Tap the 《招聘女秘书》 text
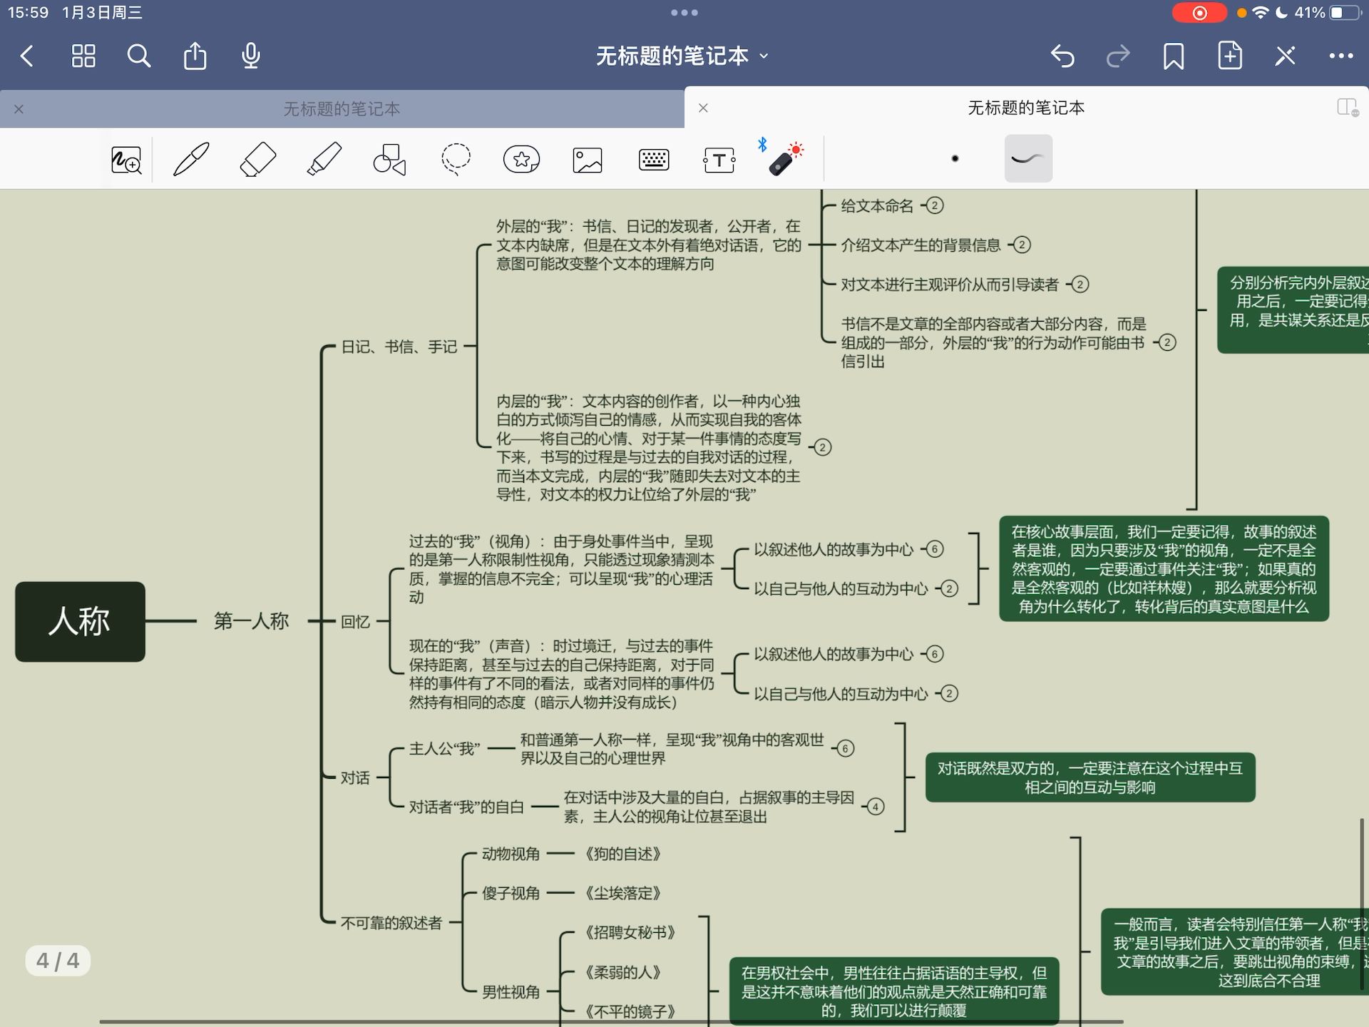The height and width of the screenshot is (1027, 1369). point(630,933)
